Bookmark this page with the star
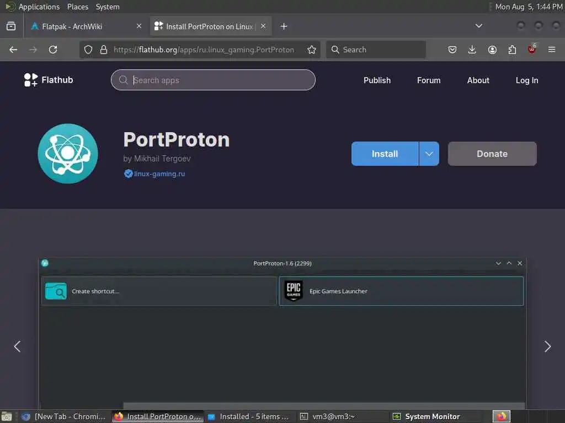The image size is (565, 423). (312, 50)
